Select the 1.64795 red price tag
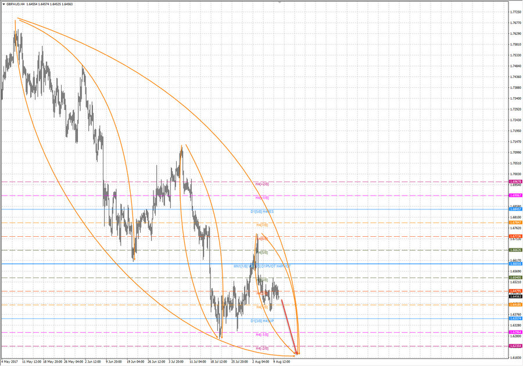Image resolution: width=523 pixels, height=366 pixels. pos(515,291)
